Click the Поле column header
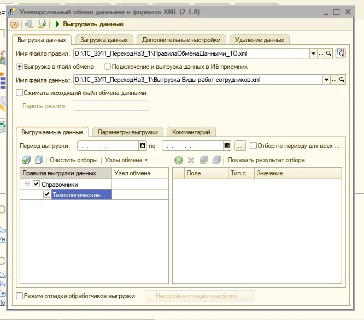This screenshot has width=364, height=320. point(206,173)
